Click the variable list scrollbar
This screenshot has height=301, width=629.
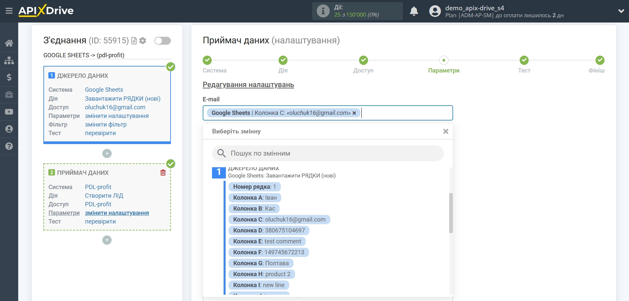(x=450, y=213)
